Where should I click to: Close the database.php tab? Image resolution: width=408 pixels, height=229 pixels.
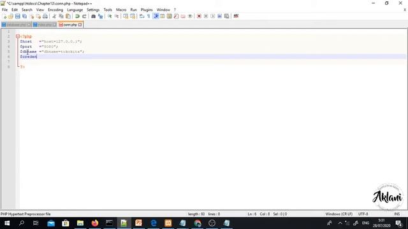(x=29, y=25)
